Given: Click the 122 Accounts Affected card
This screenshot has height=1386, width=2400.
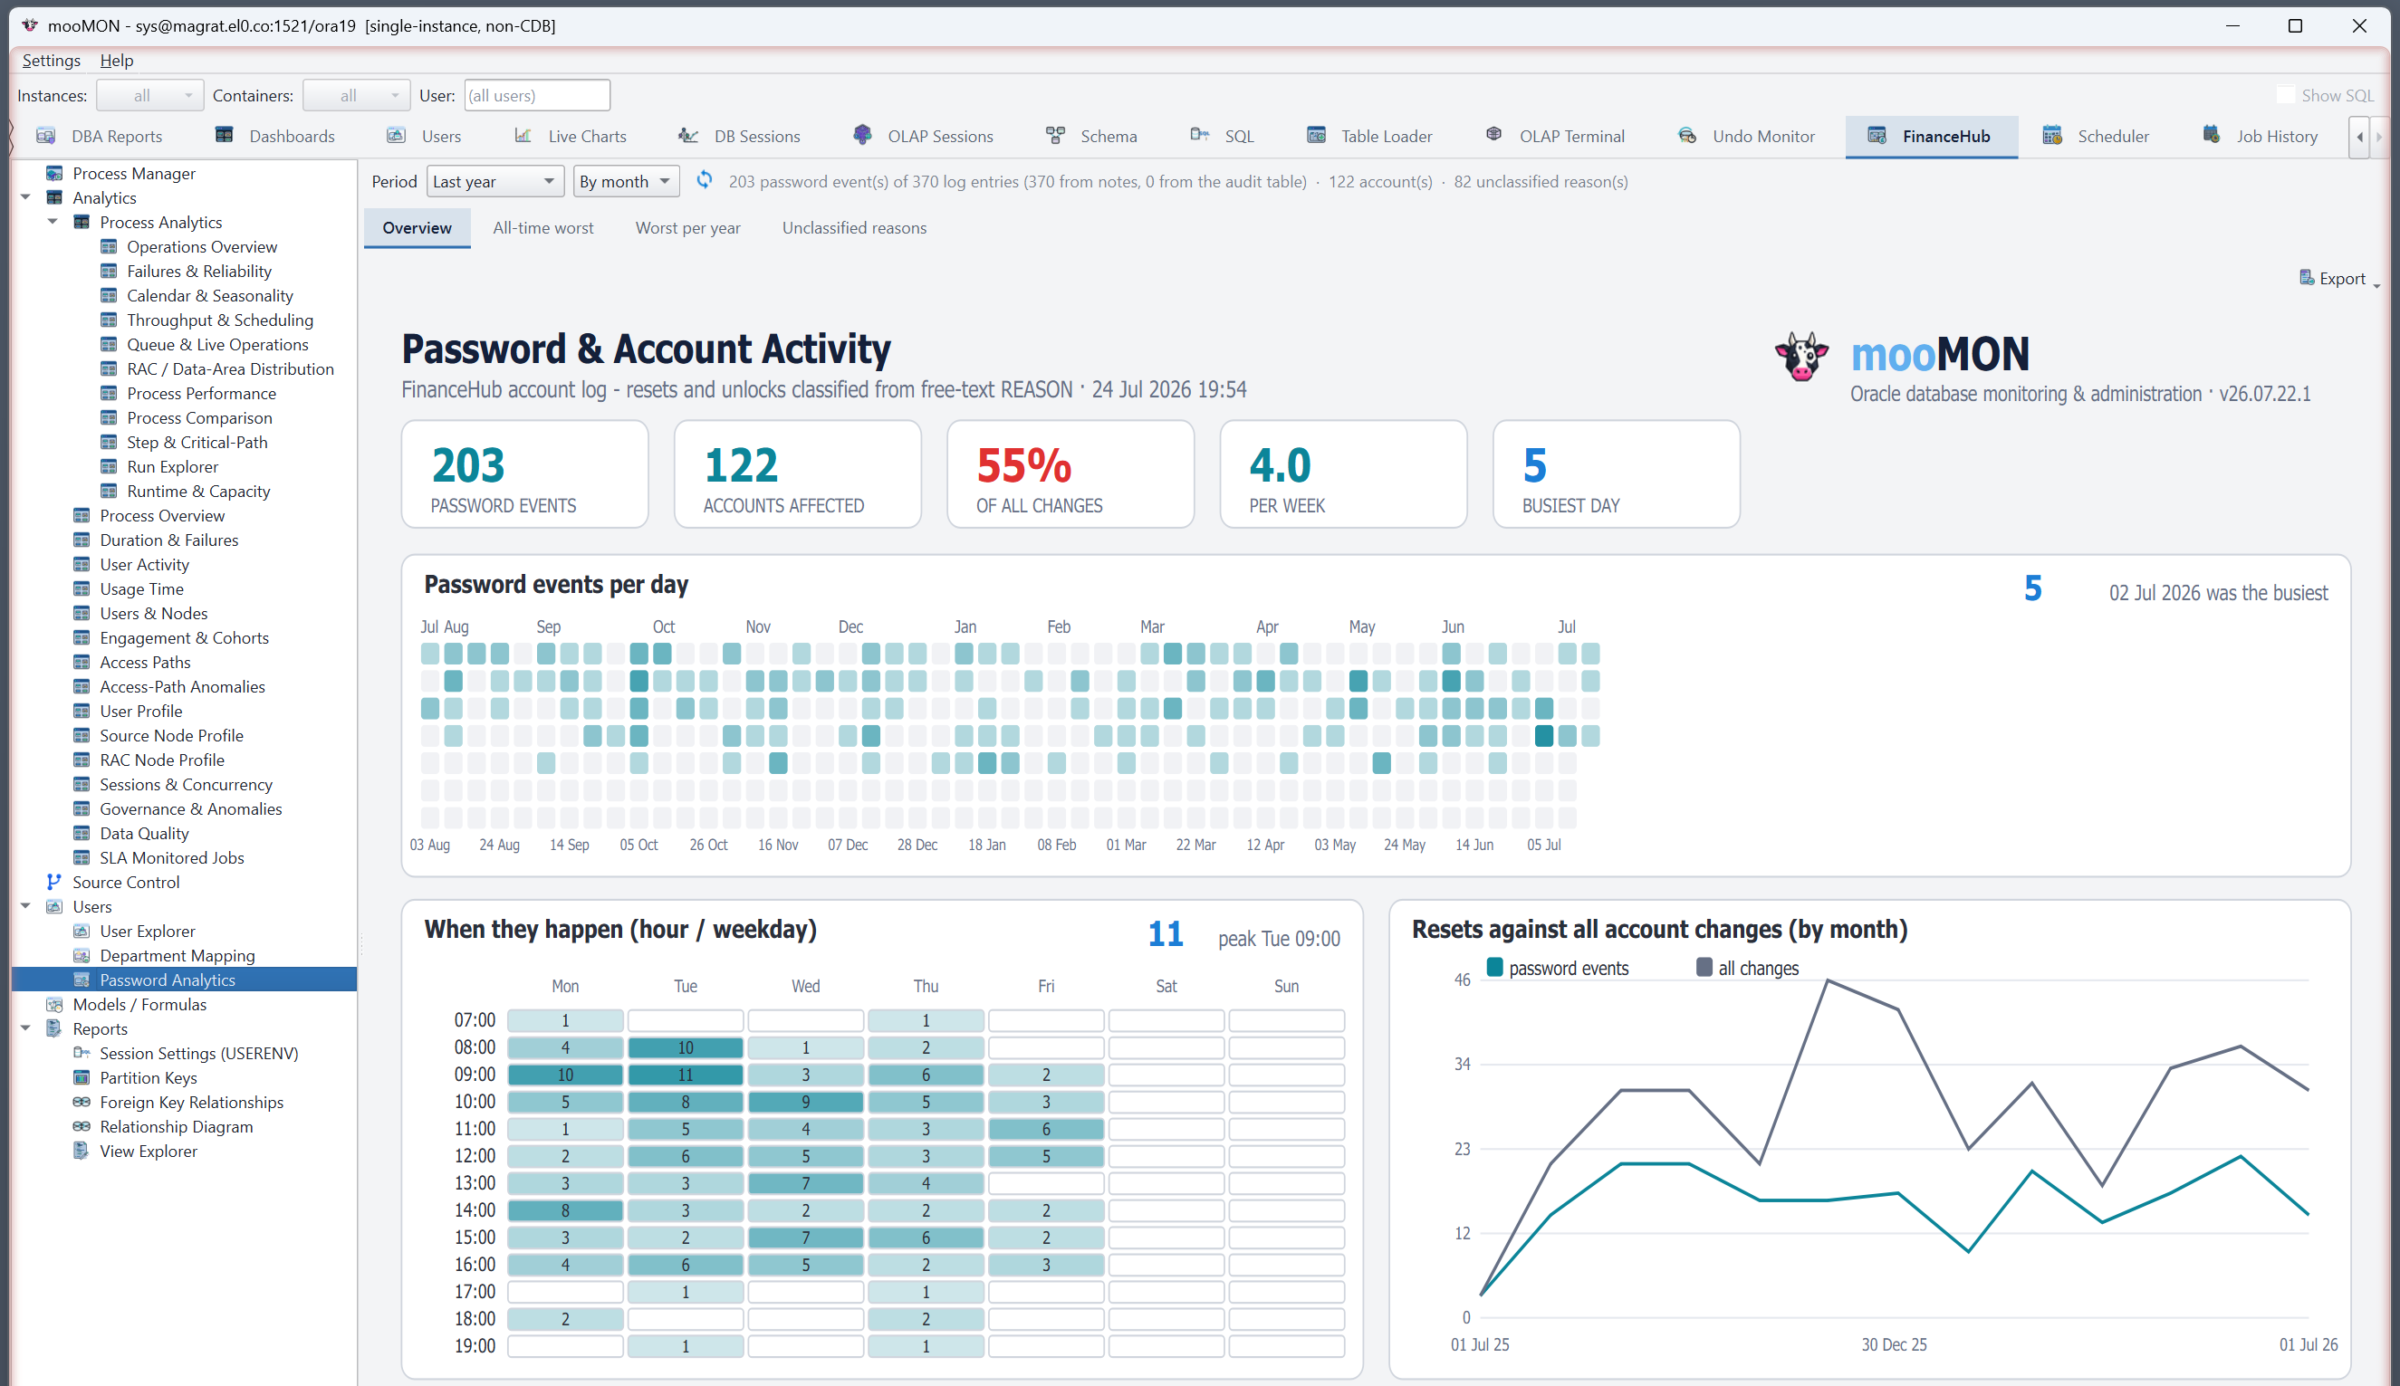Looking at the screenshot, I should coord(798,474).
